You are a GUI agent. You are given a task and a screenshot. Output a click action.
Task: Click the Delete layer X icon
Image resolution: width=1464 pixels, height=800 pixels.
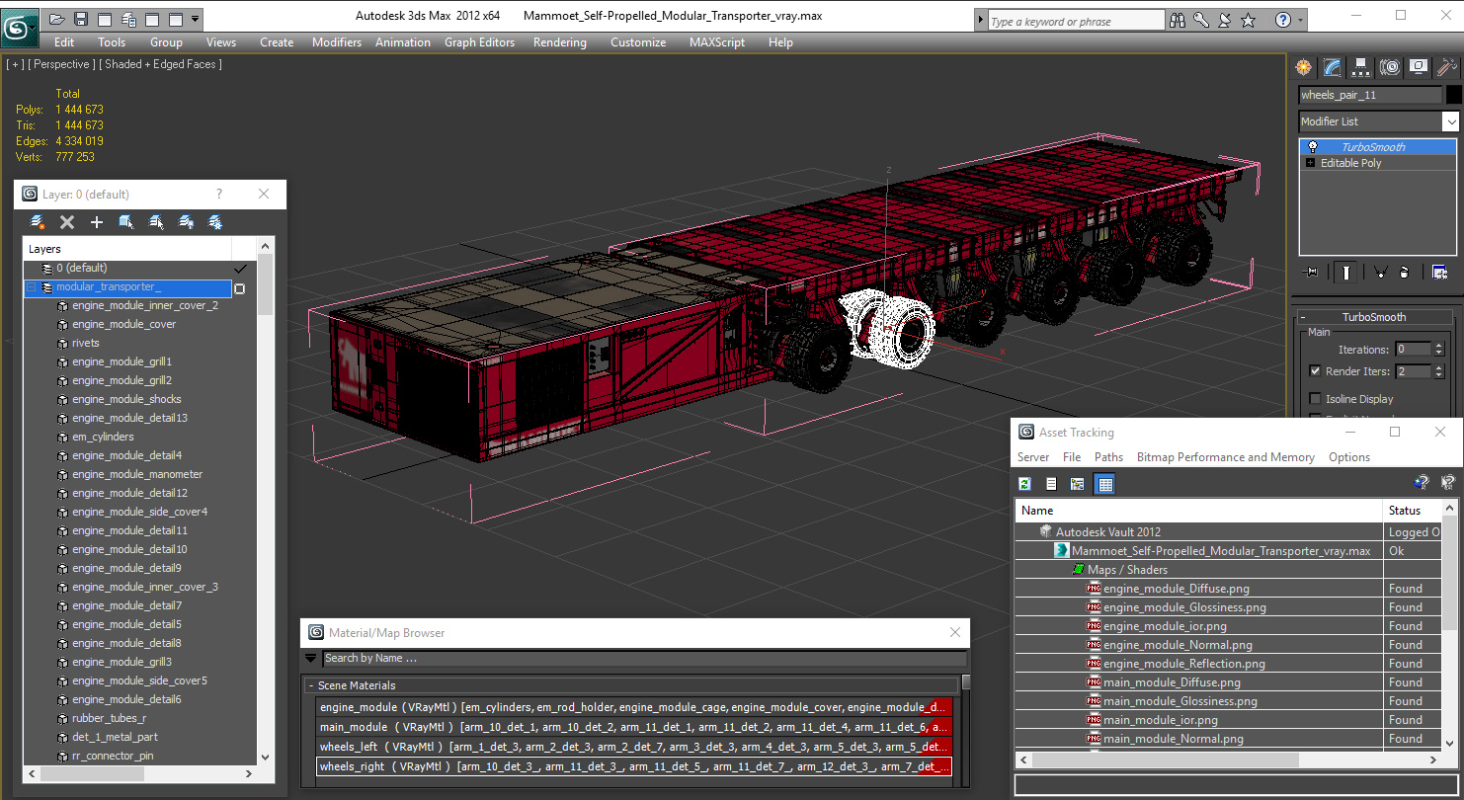coord(67,222)
